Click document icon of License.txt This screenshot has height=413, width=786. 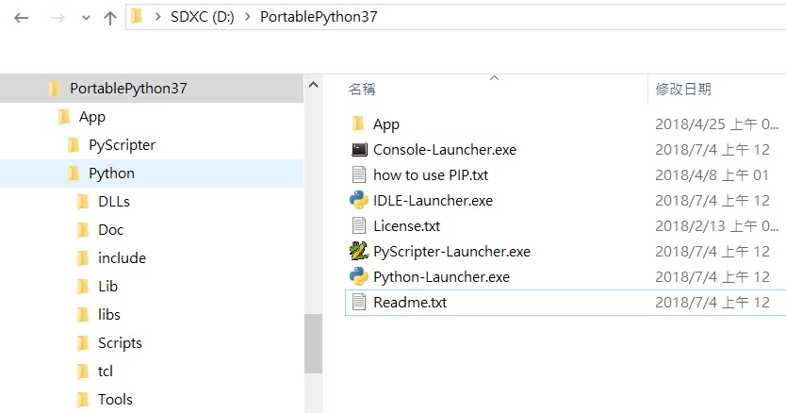(x=359, y=225)
